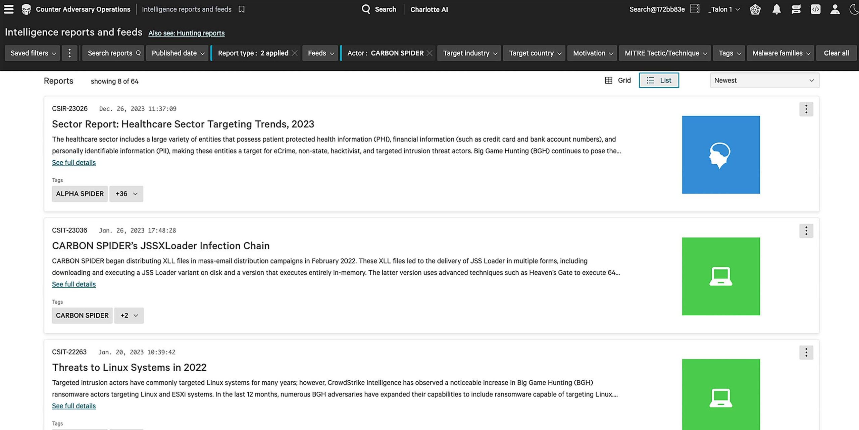859x430 pixels.
Task: Open the user profile icon
Action: 835,9
